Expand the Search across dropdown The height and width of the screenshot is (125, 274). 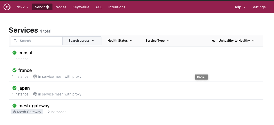[x=81, y=41]
